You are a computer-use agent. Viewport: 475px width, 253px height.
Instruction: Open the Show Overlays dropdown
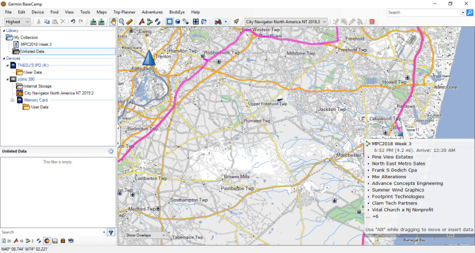[145, 235]
